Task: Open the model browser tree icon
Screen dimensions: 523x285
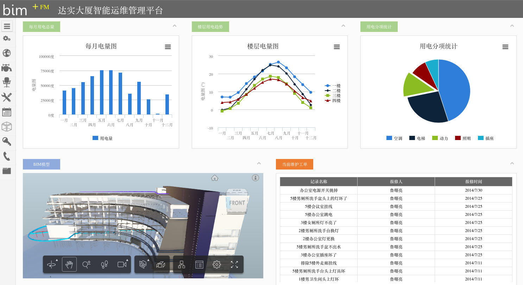Action: point(182,265)
